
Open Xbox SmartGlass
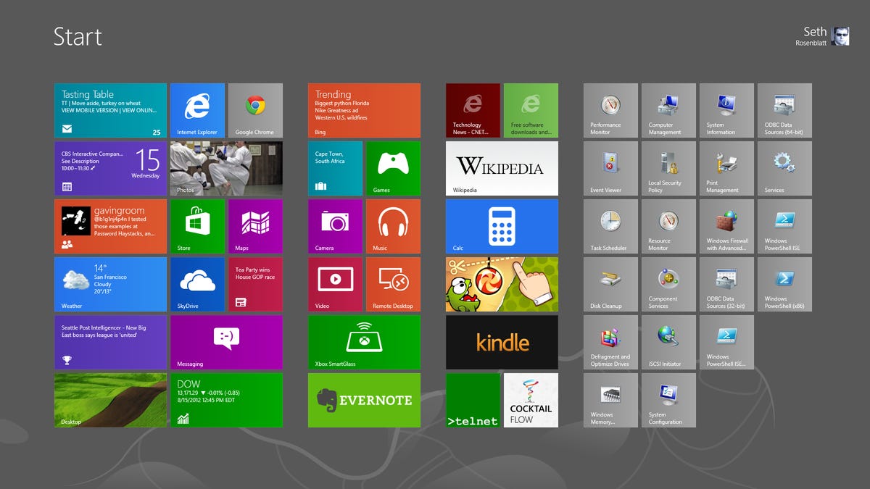(x=364, y=342)
